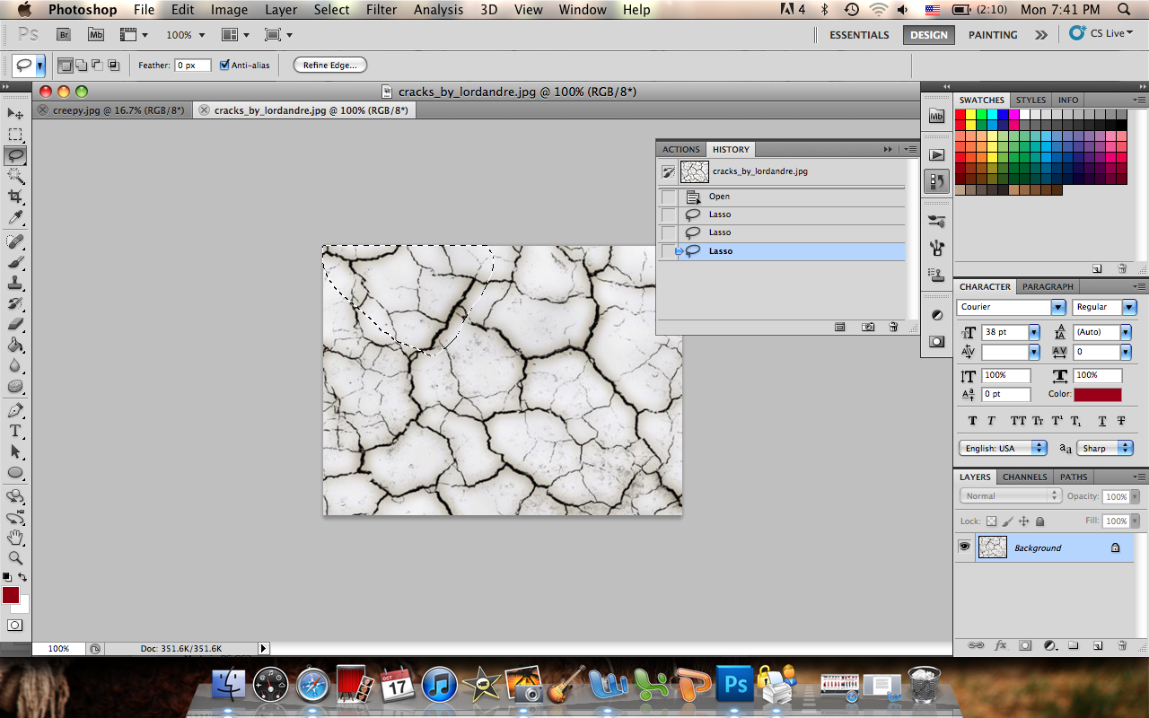Add a layer mask to the Background layer

(x=1025, y=645)
